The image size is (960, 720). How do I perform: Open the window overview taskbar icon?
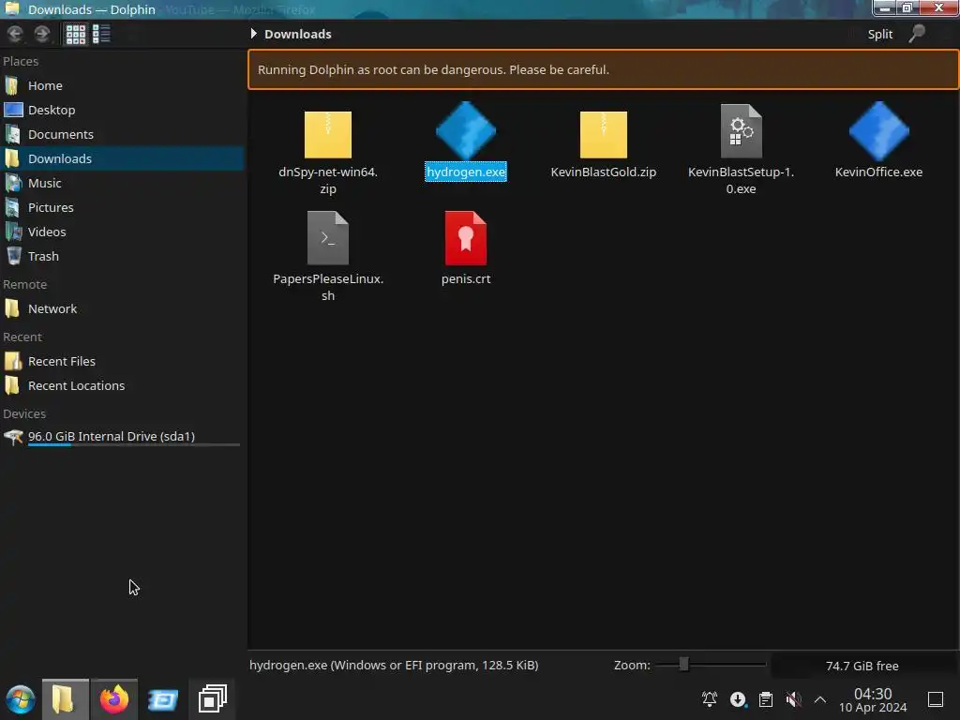click(x=213, y=699)
